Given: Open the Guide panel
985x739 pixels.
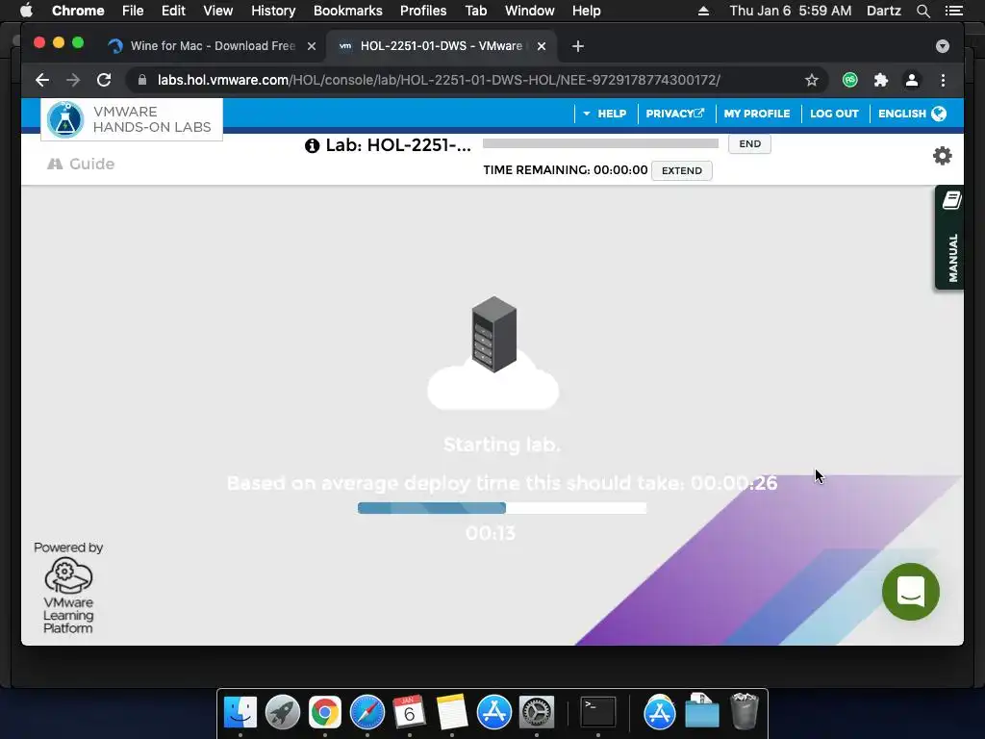Looking at the screenshot, I should [81, 164].
